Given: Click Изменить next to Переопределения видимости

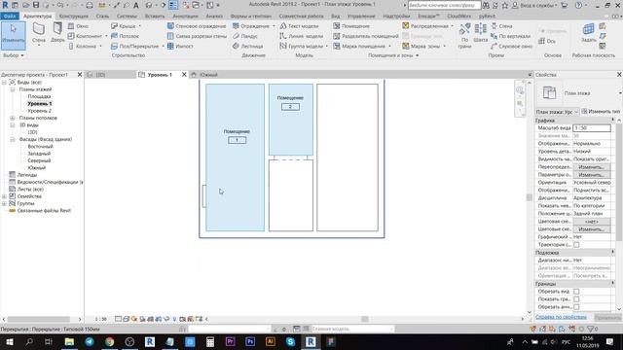Looking at the screenshot, I should pos(591,167).
